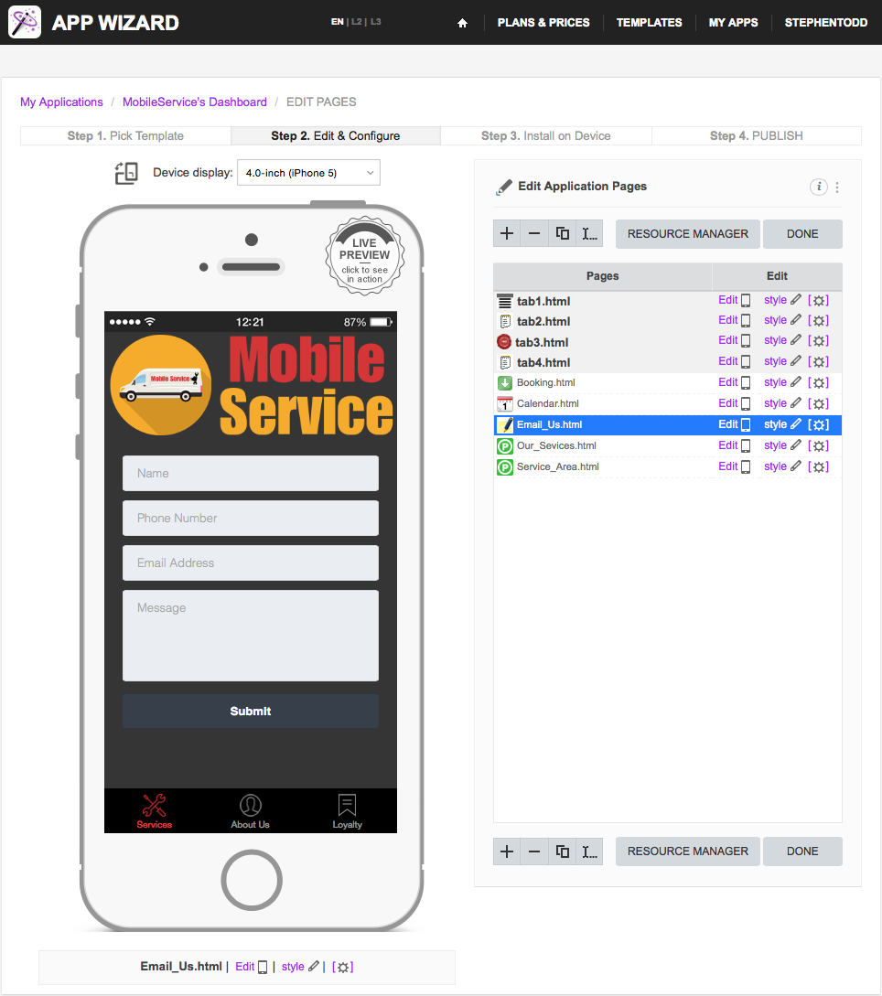Tap the Loyalty tab in phone
This screenshot has height=996, width=882.
[x=347, y=811]
